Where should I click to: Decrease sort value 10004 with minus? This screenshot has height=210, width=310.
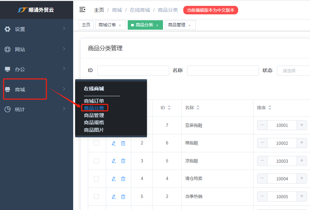coord(262,178)
